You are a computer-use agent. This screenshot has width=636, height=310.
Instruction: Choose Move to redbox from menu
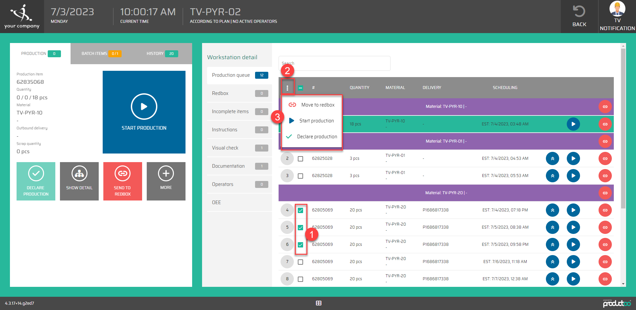click(x=317, y=105)
